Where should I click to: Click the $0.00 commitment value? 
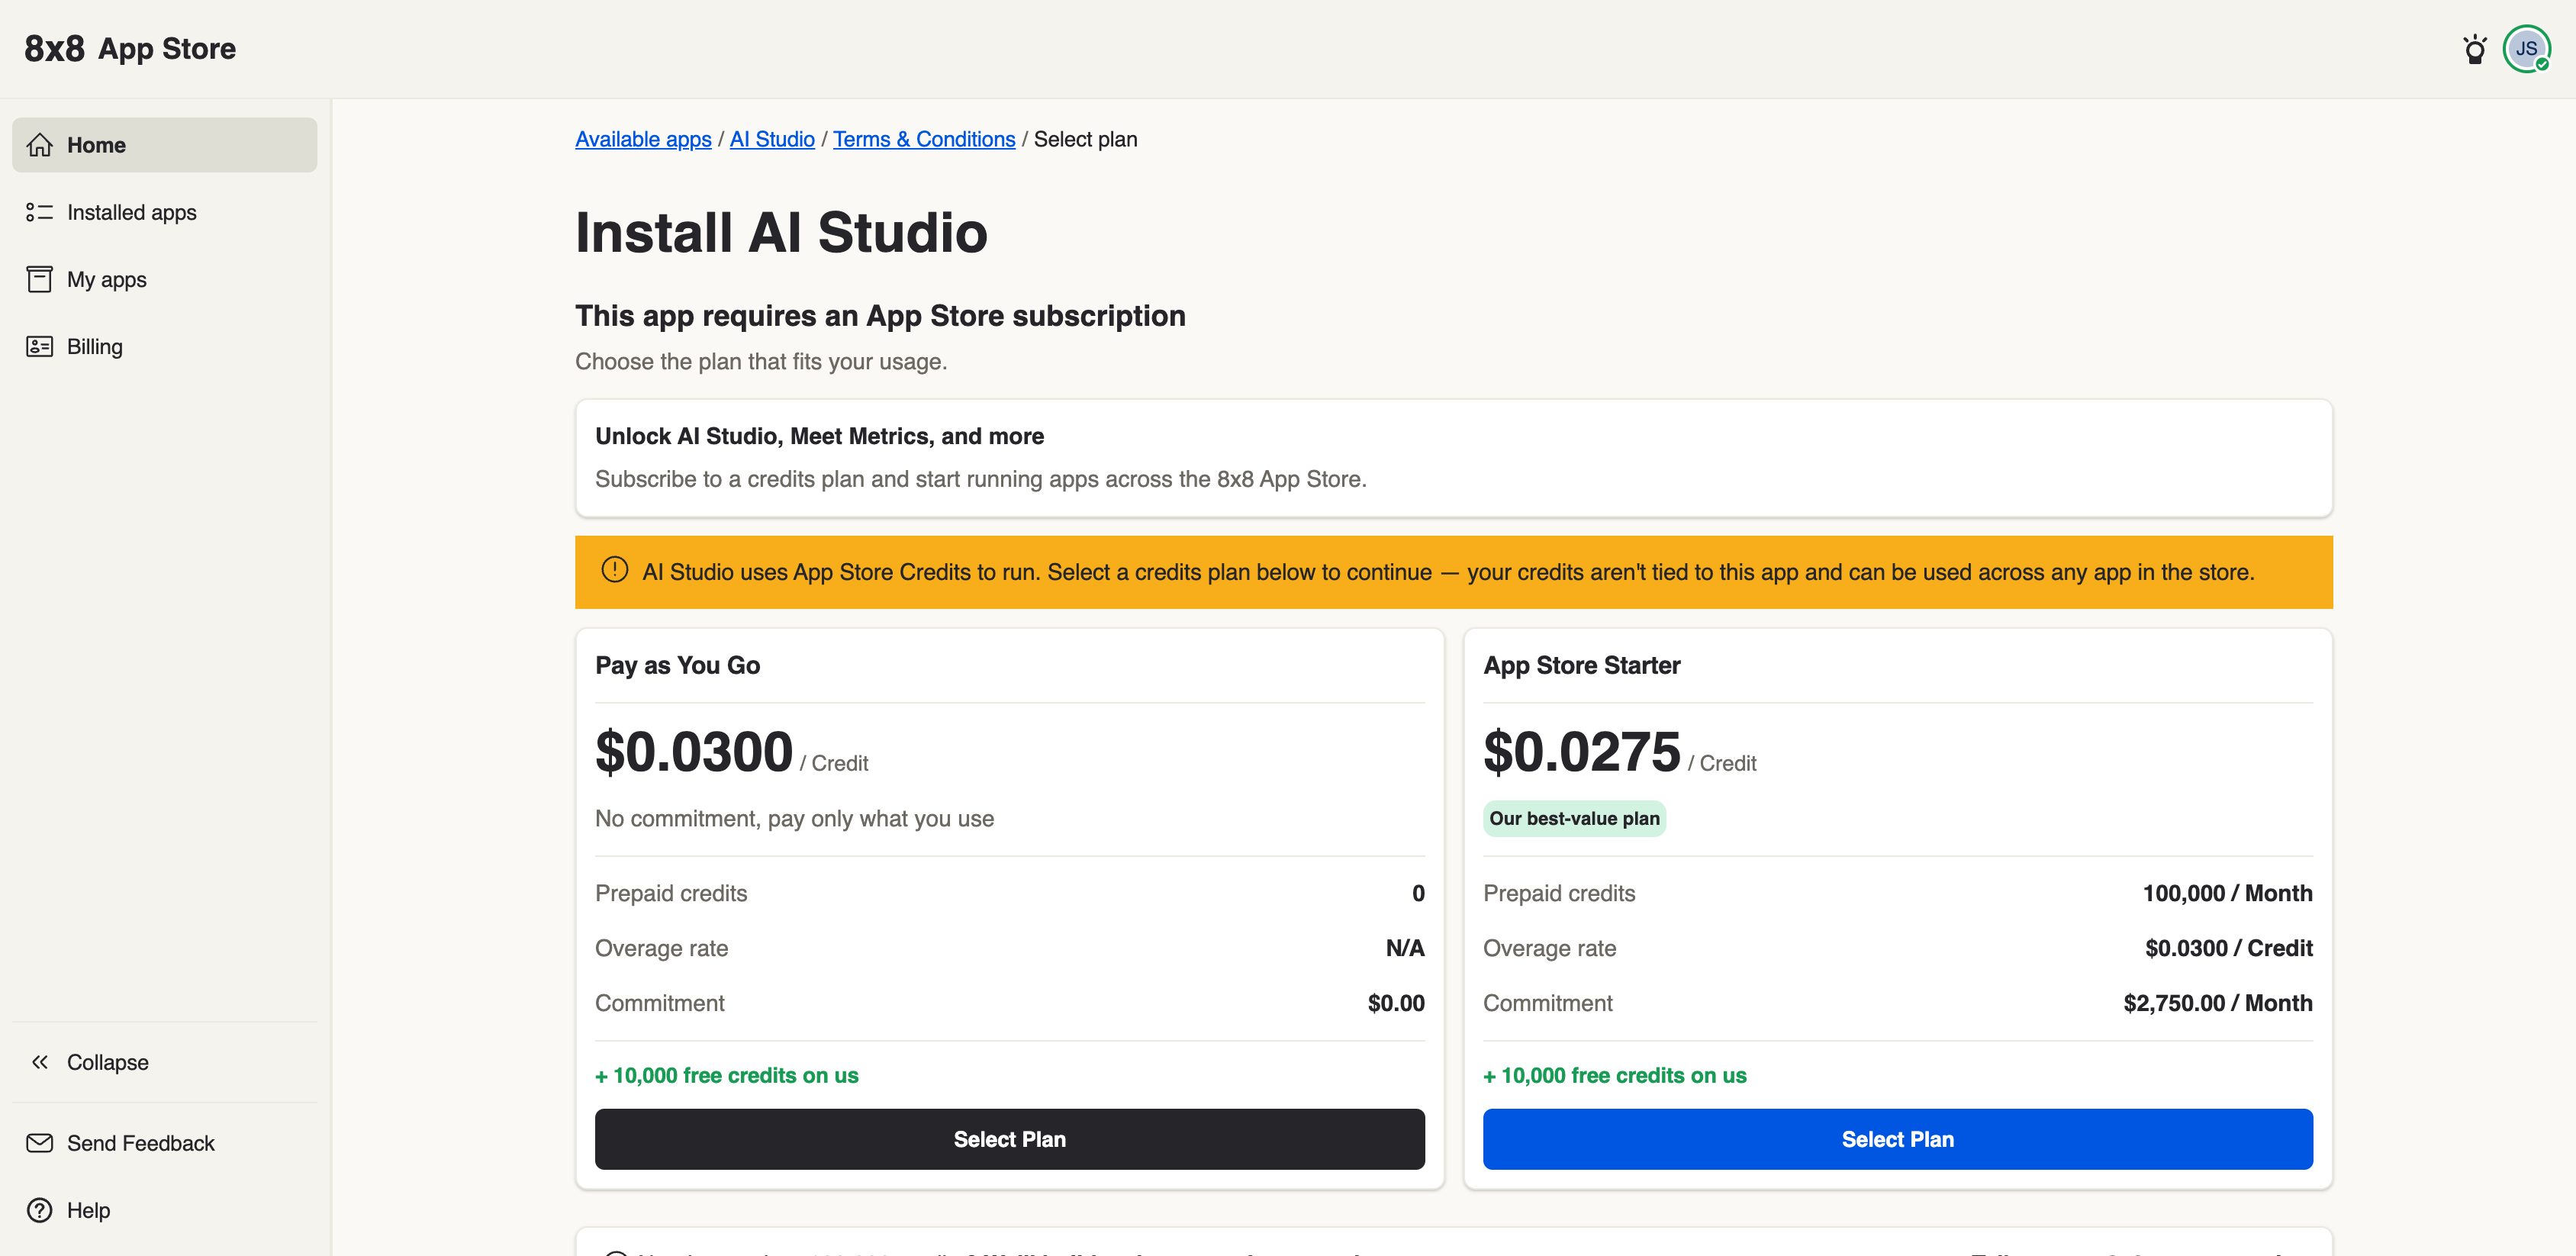[1396, 1004]
